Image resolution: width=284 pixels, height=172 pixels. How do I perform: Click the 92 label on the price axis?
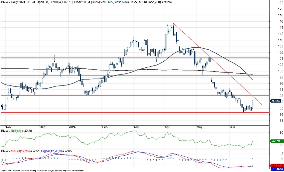282,96
